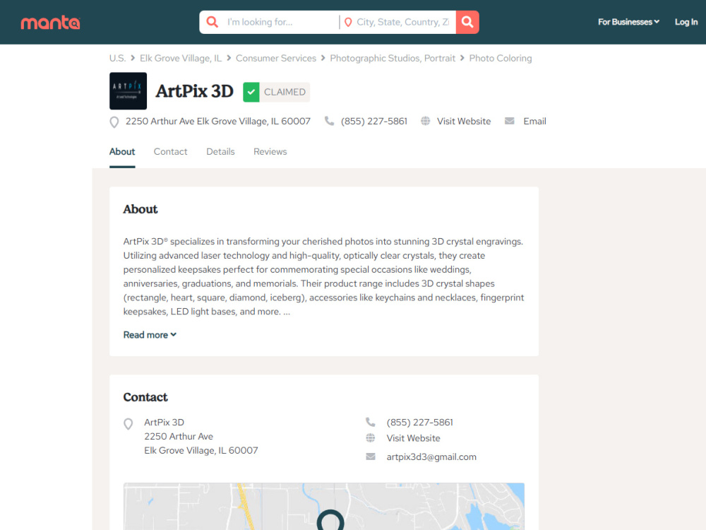Open the For Businesses dropdown
This screenshot has height=530, width=706.
coord(628,22)
